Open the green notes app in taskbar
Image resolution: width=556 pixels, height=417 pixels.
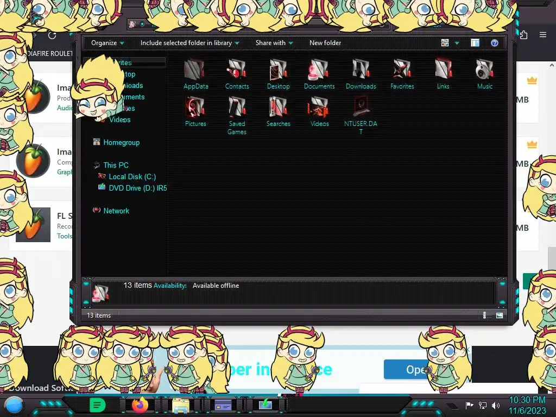[97, 405]
